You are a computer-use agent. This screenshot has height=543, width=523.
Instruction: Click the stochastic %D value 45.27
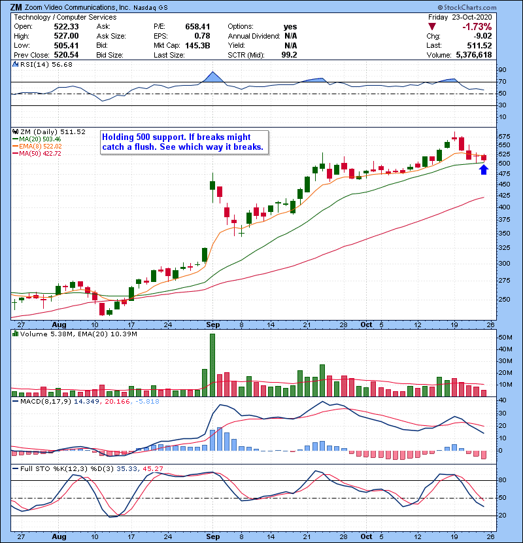click(x=152, y=469)
